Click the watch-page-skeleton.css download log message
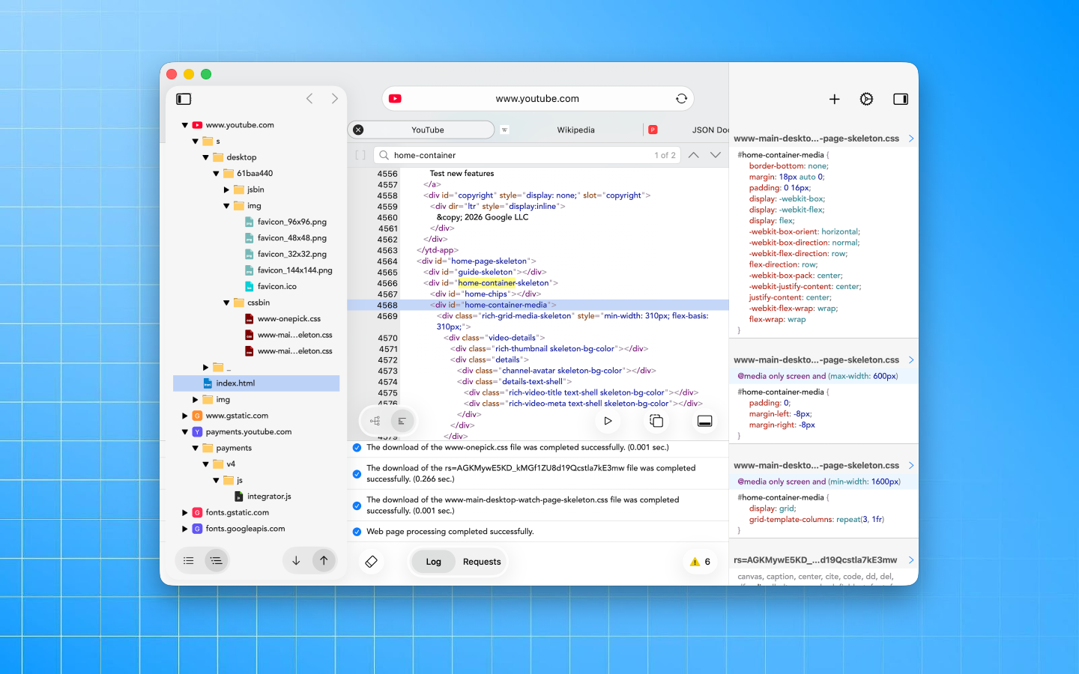 coord(523,506)
